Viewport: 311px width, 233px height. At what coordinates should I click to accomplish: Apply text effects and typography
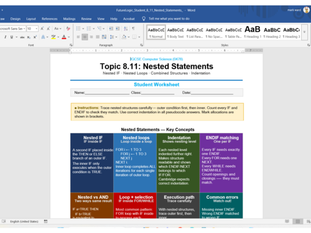click(x=43, y=37)
